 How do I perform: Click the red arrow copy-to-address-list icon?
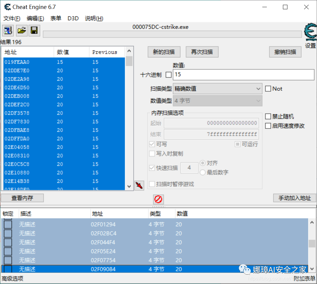(139, 185)
